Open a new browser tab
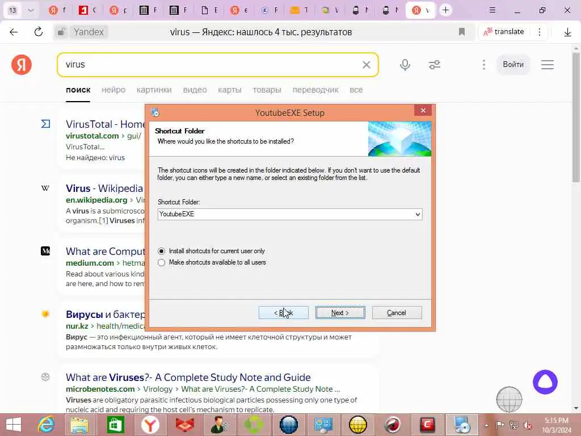 pos(446,10)
